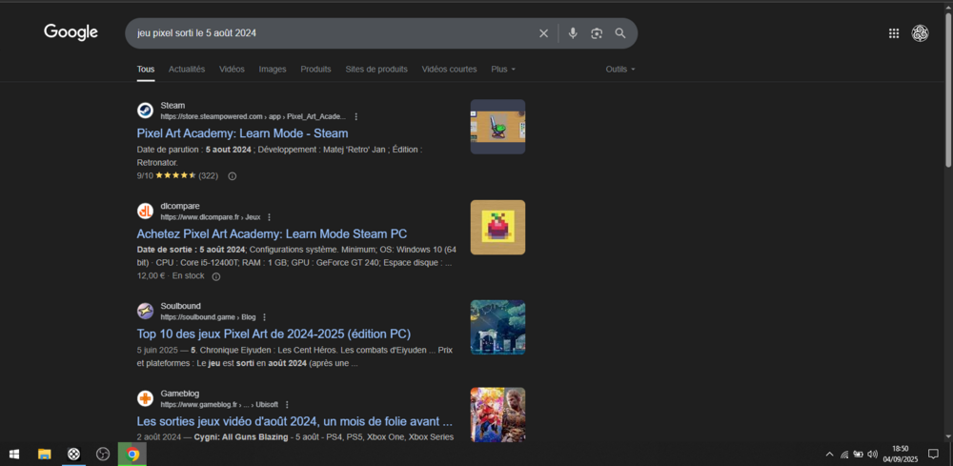
Task: Click the Google logo
Action: pos(71,32)
